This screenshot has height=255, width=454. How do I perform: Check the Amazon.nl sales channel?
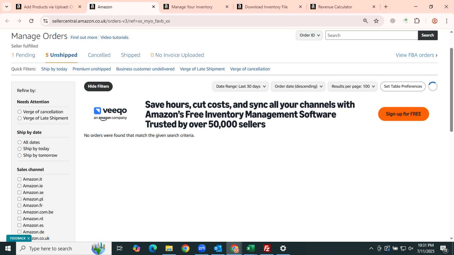pos(19,219)
